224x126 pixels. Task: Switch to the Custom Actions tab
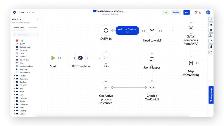(x=33, y=28)
